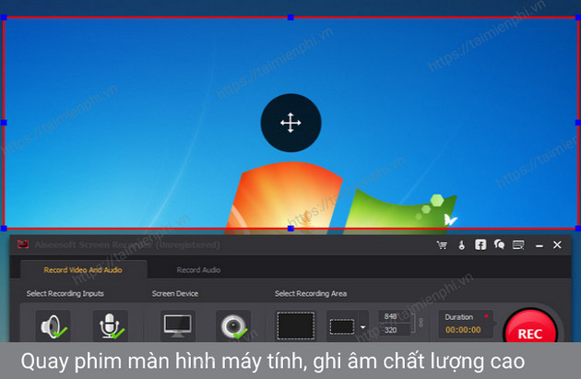This screenshot has width=581, height=379.
Task: Minimize the Aiseesoft Screen Recorder window
Action: 539,245
